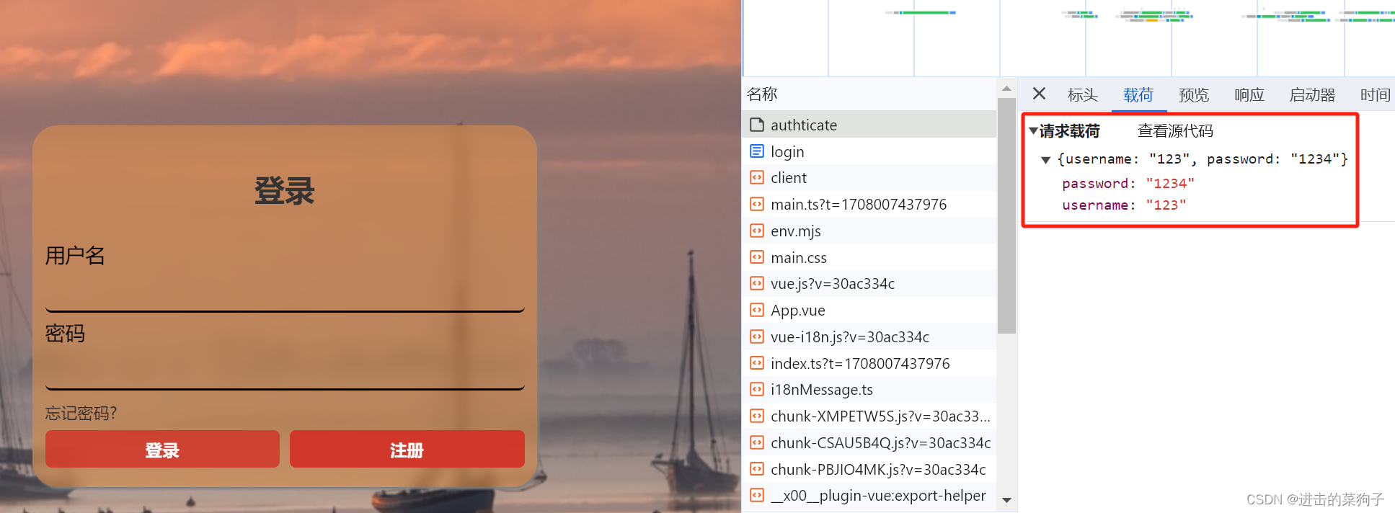Click the script icon beside i18nMessage.ts
This screenshot has height=513, width=1395.
click(756, 389)
